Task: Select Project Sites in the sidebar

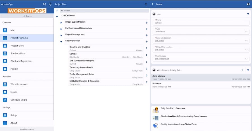Action: 27,46
